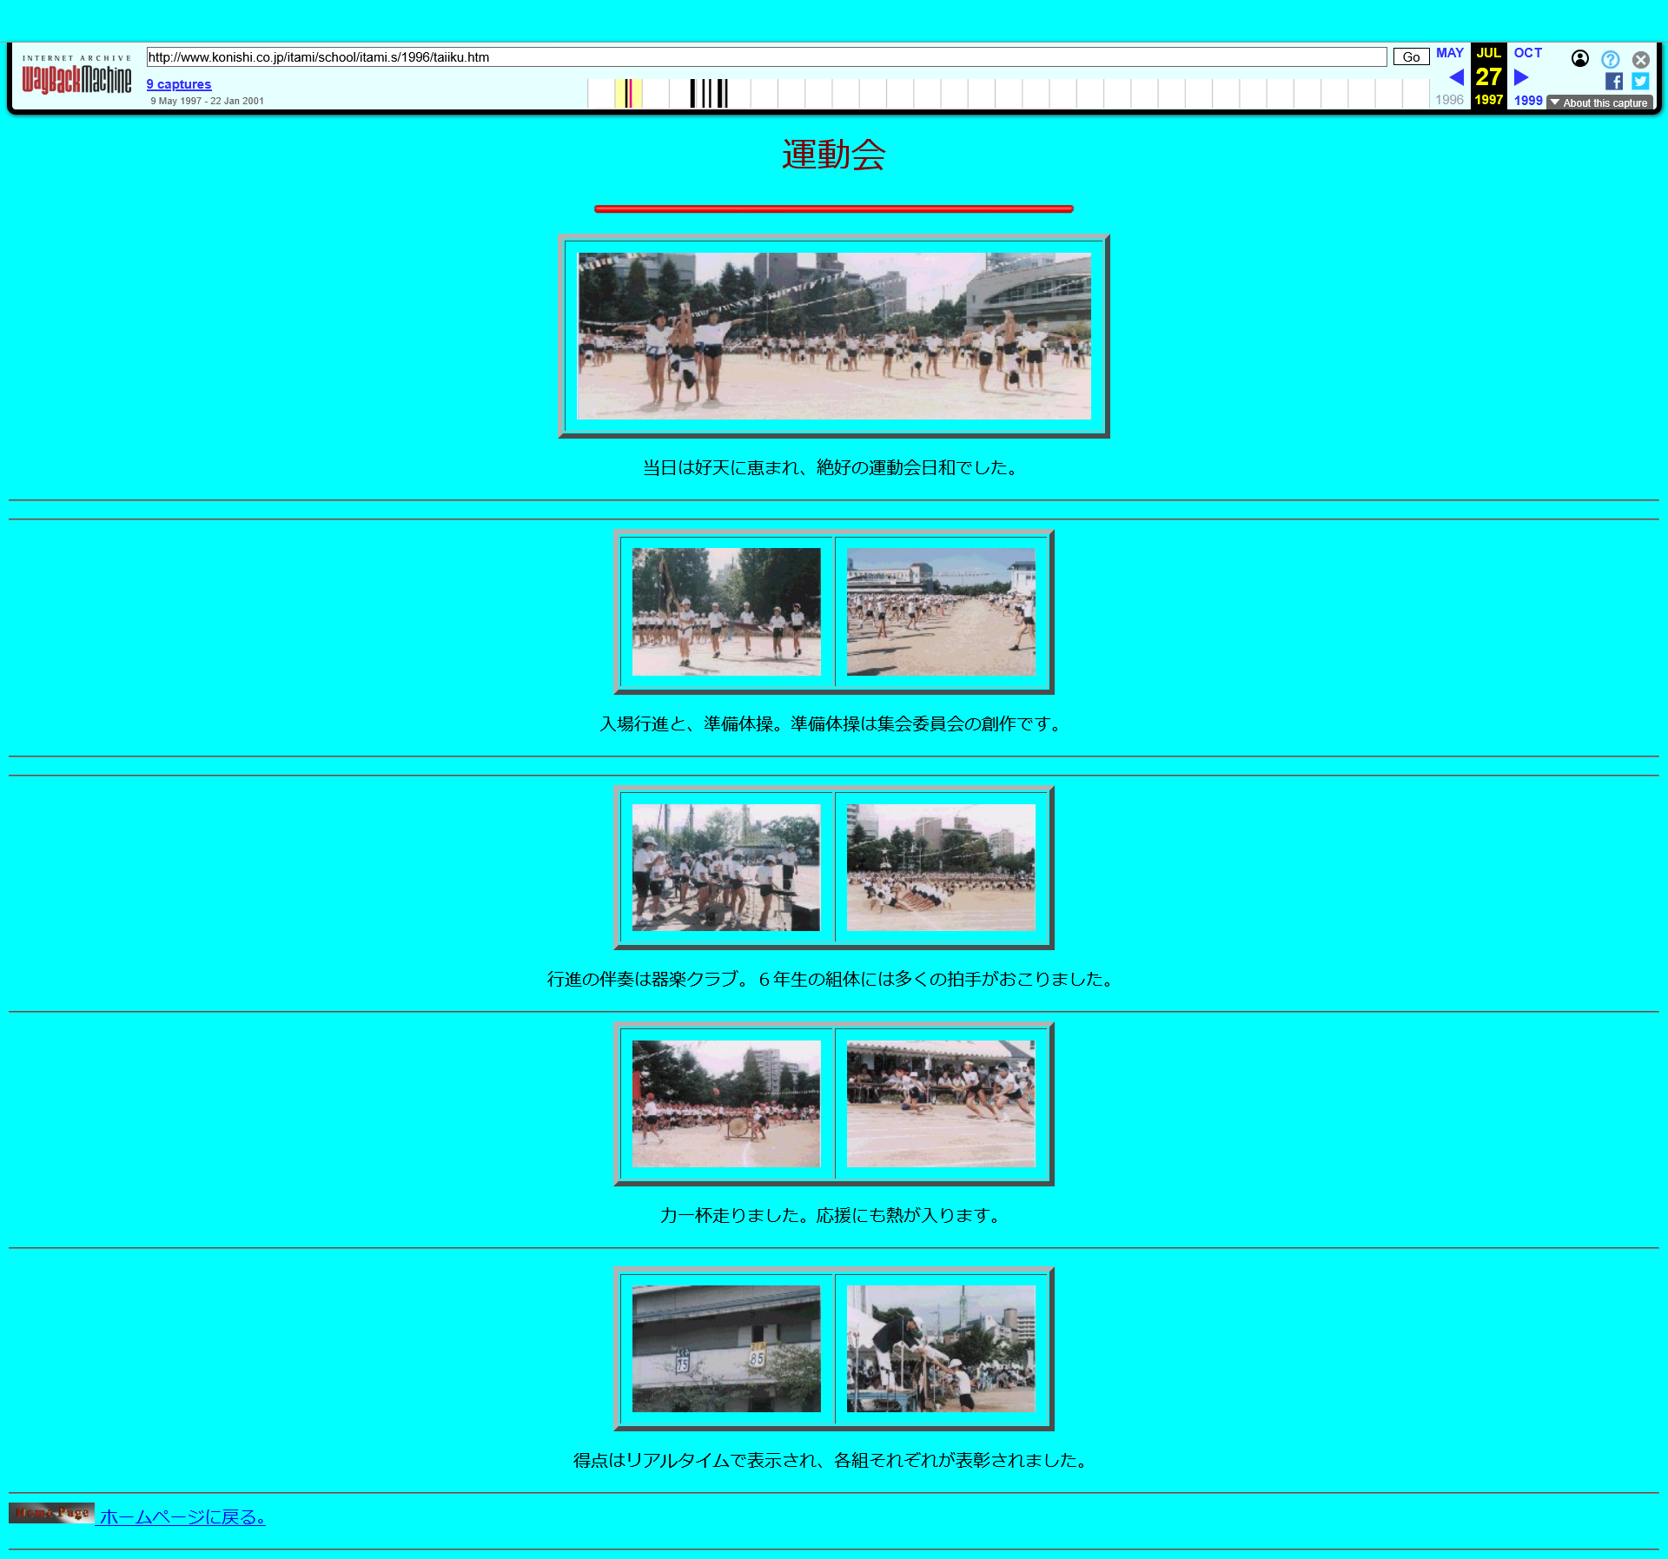Jump to OCT capture month
The width and height of the screenshot is (1668, 1559).
1527,53
